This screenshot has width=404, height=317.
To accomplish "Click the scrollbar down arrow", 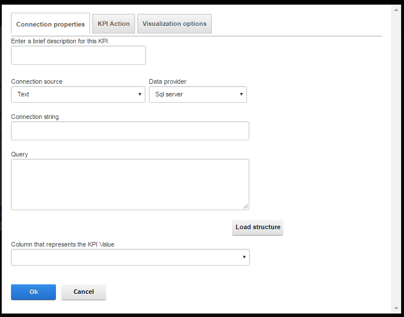I will (x=396, y=308).
